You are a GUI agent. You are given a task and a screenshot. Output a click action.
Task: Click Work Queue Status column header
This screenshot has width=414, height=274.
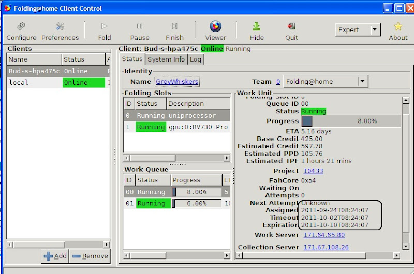point(153,180)
